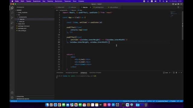Screen dimensions: 193x108
Task: Maximize the terminal panel with chevron
Action: click(x=179, y=73)
